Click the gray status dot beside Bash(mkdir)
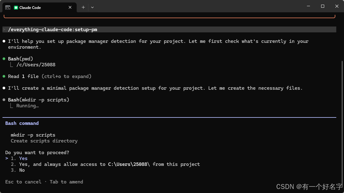 pos(4,100)
